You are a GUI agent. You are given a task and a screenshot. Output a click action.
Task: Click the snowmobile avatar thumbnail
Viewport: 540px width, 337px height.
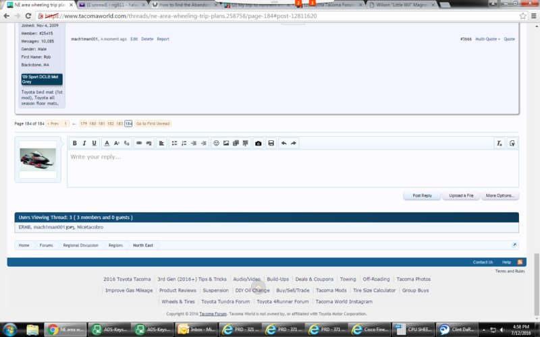pos(38,159)
